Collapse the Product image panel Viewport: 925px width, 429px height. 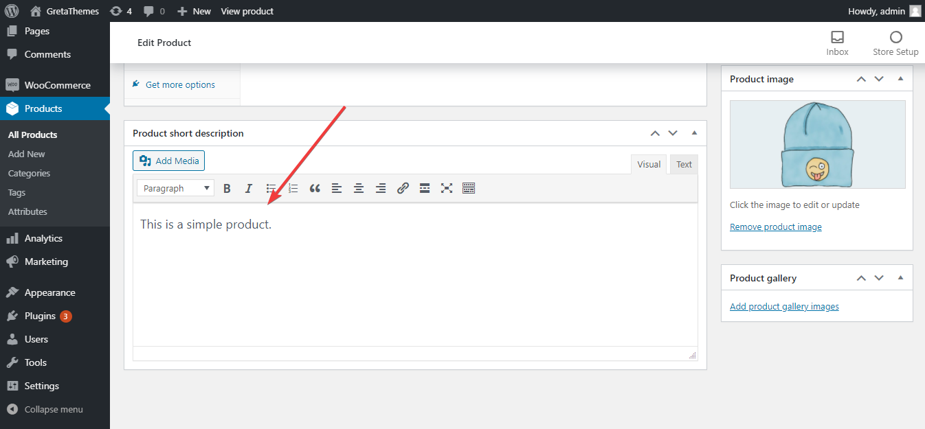900,78
